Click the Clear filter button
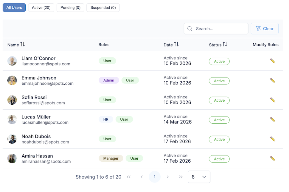 coord(265,29)
